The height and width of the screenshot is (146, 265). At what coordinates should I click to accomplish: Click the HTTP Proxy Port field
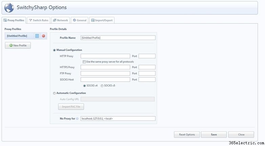click(147, 56)
